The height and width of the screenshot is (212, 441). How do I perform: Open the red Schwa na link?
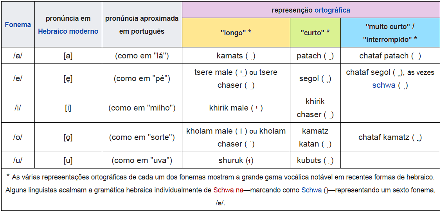[228, 190]
